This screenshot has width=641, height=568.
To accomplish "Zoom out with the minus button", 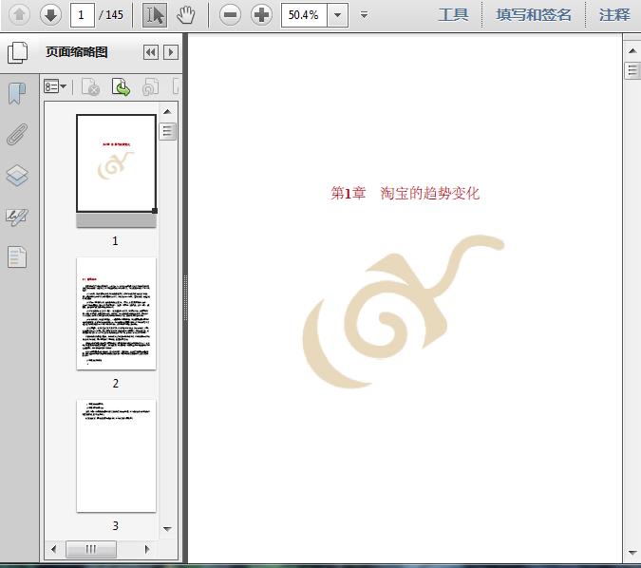I will coord(230,15).
